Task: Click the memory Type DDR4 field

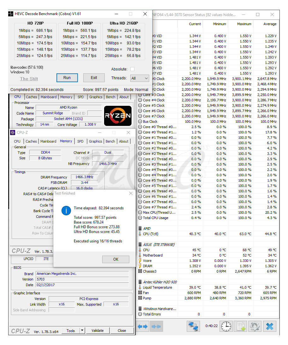Action: 45,152
